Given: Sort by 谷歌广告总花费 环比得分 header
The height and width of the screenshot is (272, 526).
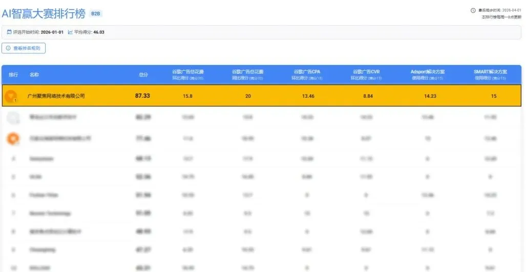Looking at the screenshot, I should click(x=188, y=75).
